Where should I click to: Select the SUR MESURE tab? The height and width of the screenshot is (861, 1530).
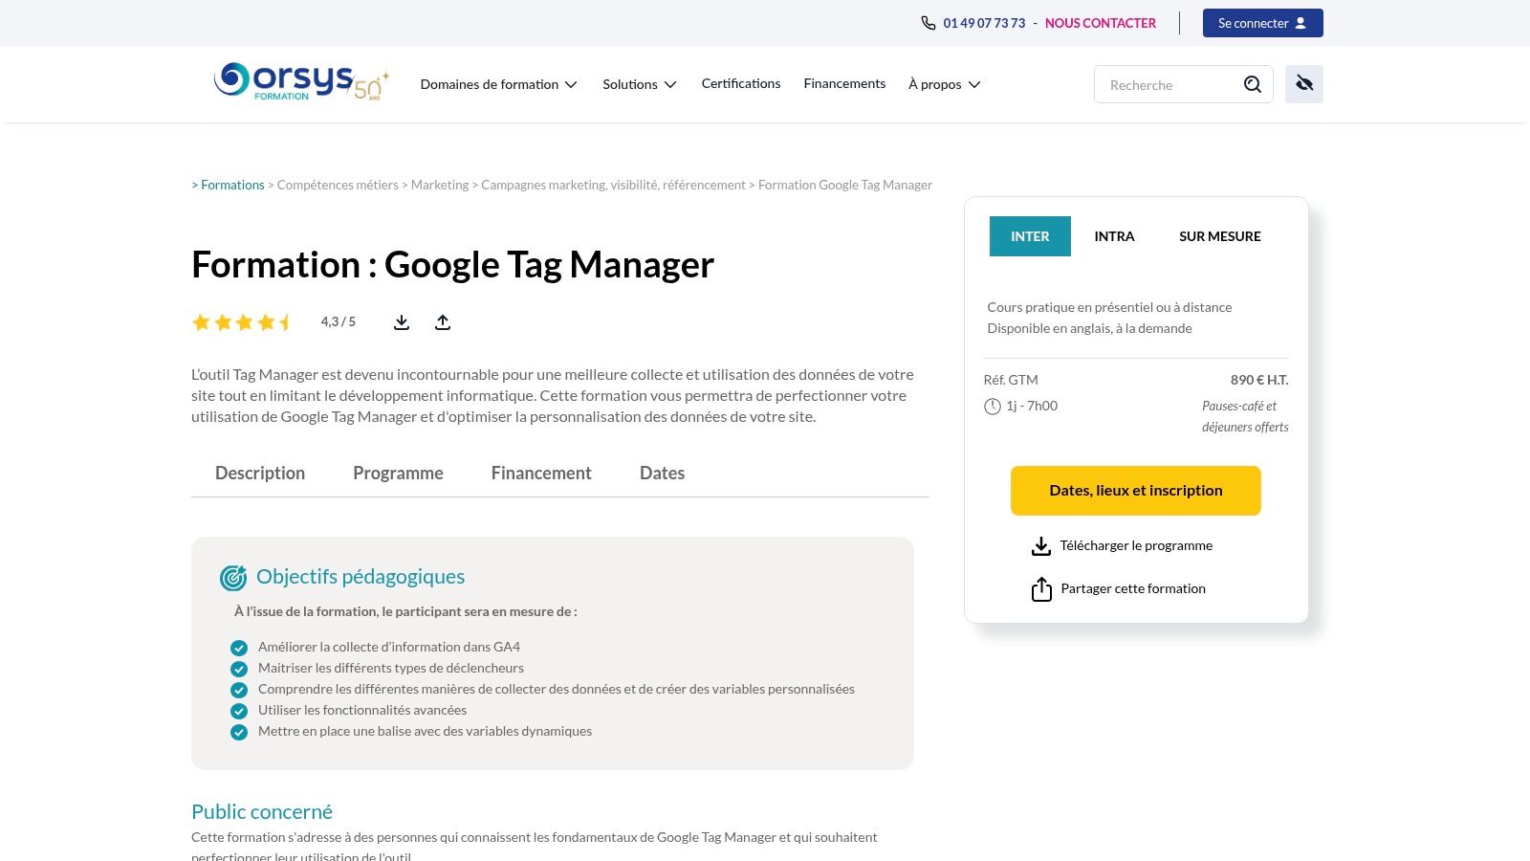(x=1220, y=236)
